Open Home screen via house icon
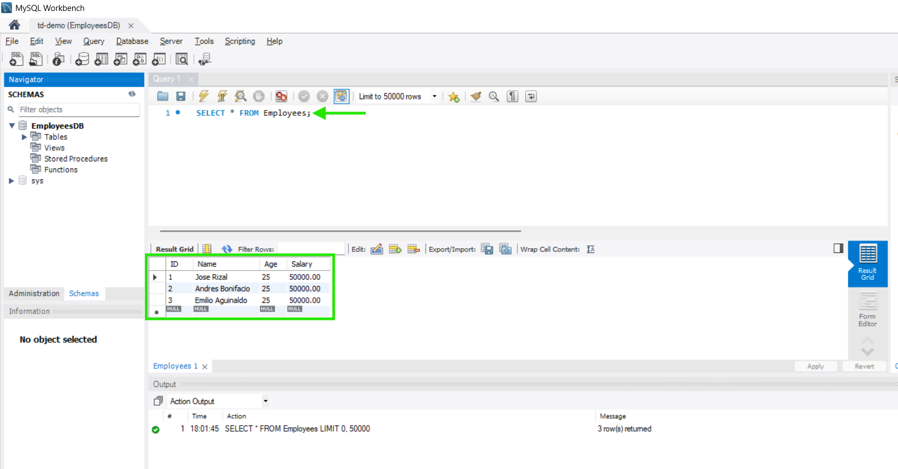 14,25
